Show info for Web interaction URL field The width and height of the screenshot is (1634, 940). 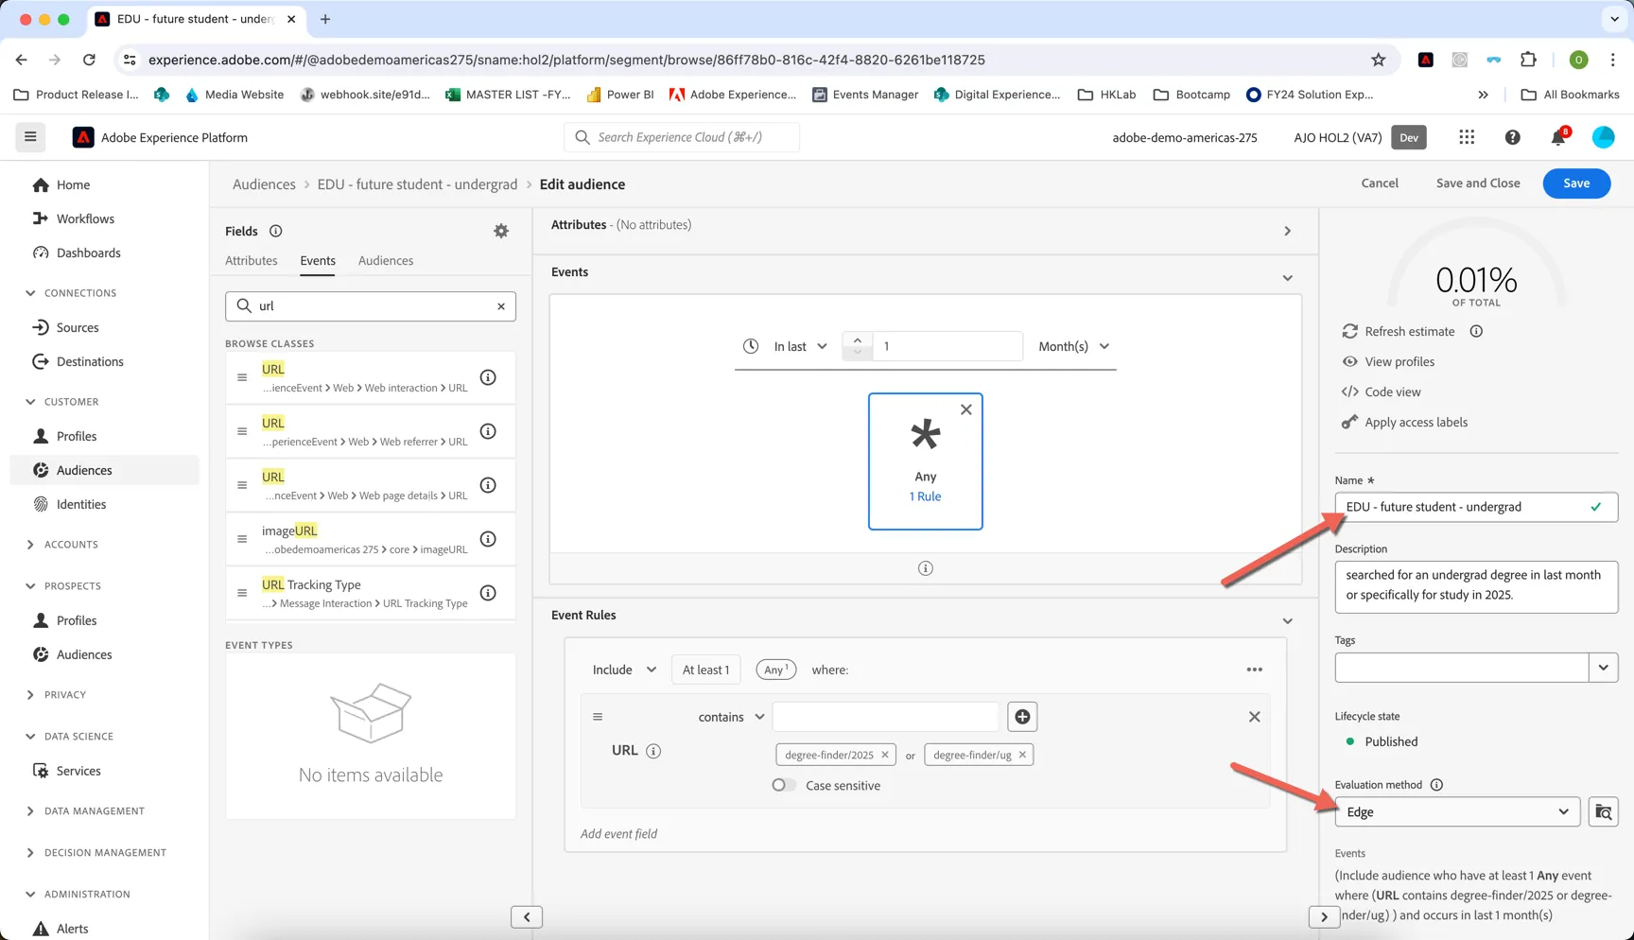488,377
